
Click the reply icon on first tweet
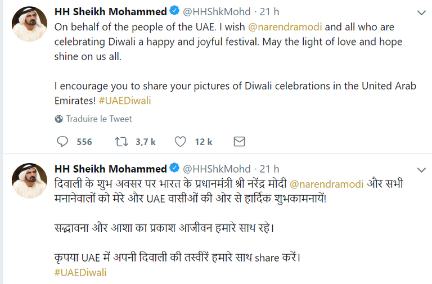coord(63,142)
